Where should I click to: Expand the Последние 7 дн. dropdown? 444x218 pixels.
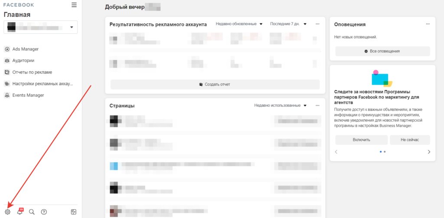pyautogui.click(x=288, y=24)
